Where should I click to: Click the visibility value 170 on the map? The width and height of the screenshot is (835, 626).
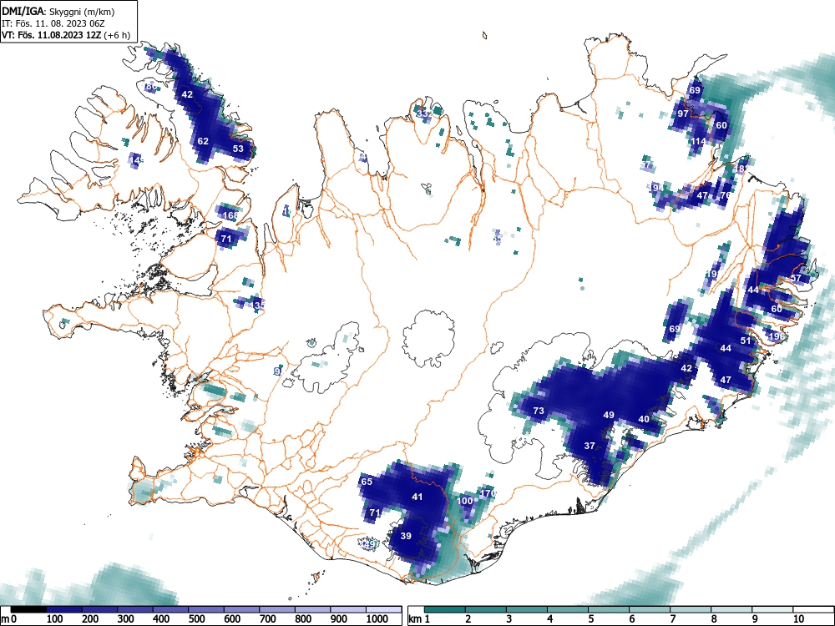click(488, 493)
